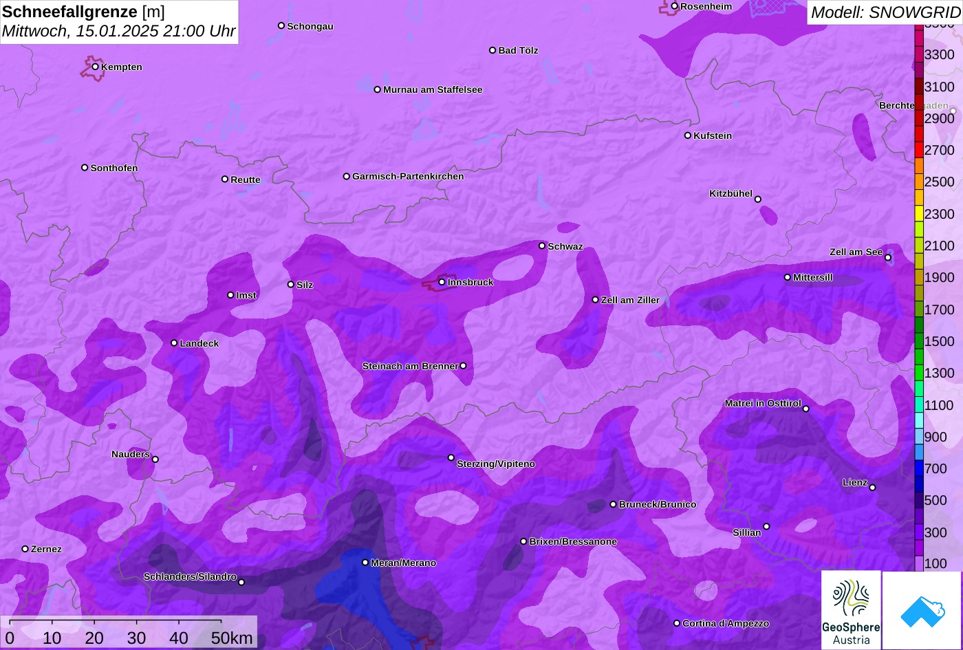Click the Kempten city marker
Screen dimensions: 963x650
96,67
